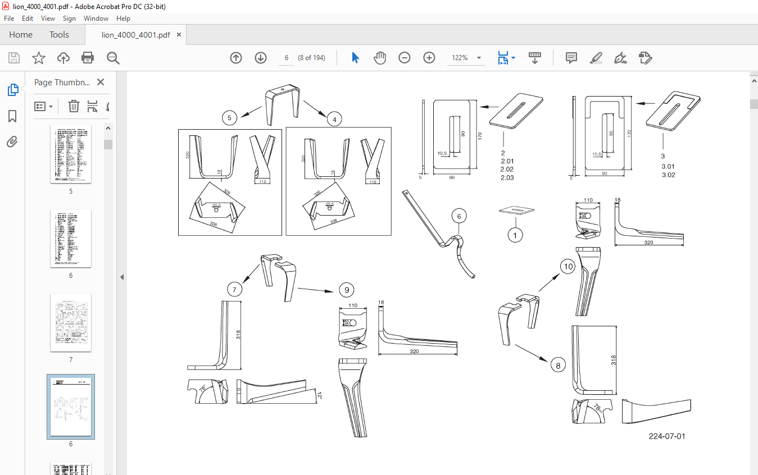Open the find text magnifier tool

click(x=113, y=58)
